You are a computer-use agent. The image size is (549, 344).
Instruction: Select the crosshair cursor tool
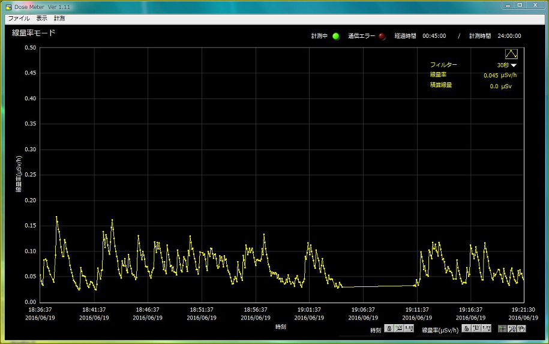point(502,328)
